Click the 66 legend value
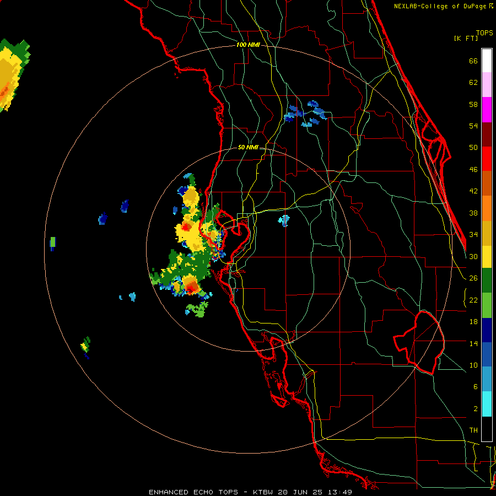Screen dimensions: 496x496 473,61
